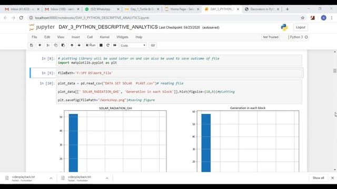The image size is (337, 189).
Task: Click the Python logo icon
Action: click(x=284, y=27)
